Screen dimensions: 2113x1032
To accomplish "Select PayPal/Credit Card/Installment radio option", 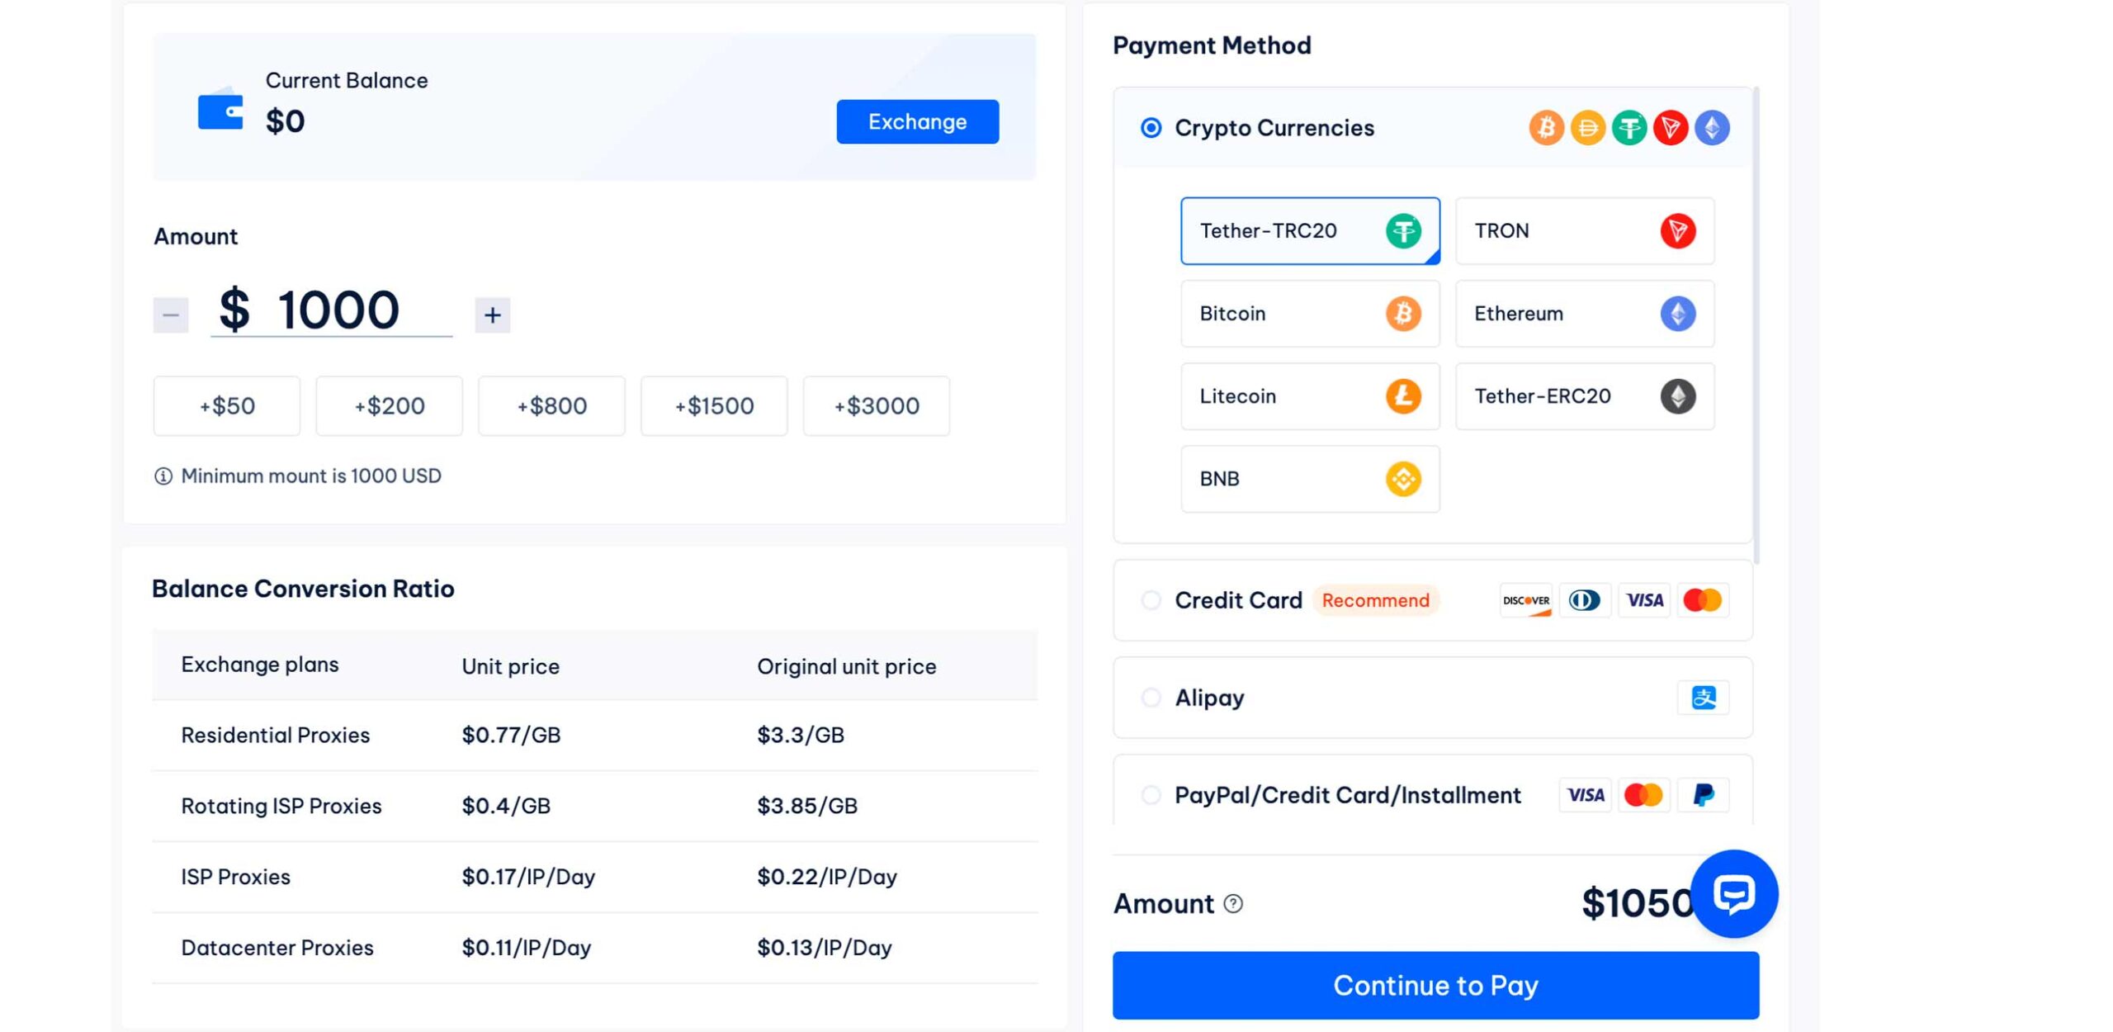I will [1151, 795].
